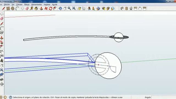Image resolution: width=176 pixels, height=99 pixels.
Task: Select the 3D Text tool
Action: 2,61
